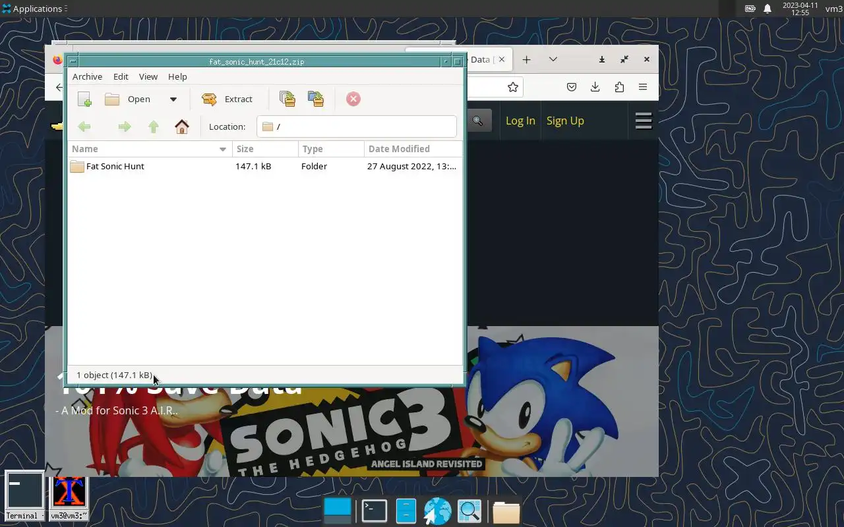Click the Log In link
This screenshot has height=527, width=844.
(520, 121)
